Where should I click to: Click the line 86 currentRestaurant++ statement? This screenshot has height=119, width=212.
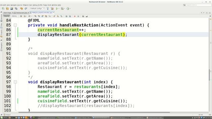(x=62, y=30)
